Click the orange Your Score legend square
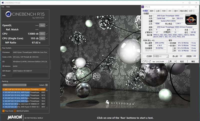This screenshot has width=200, height=121. tap(3, 111)
